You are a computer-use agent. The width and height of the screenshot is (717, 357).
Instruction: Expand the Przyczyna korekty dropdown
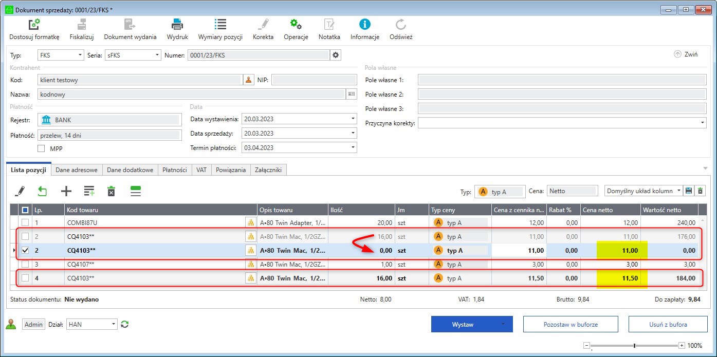(703, 123)
